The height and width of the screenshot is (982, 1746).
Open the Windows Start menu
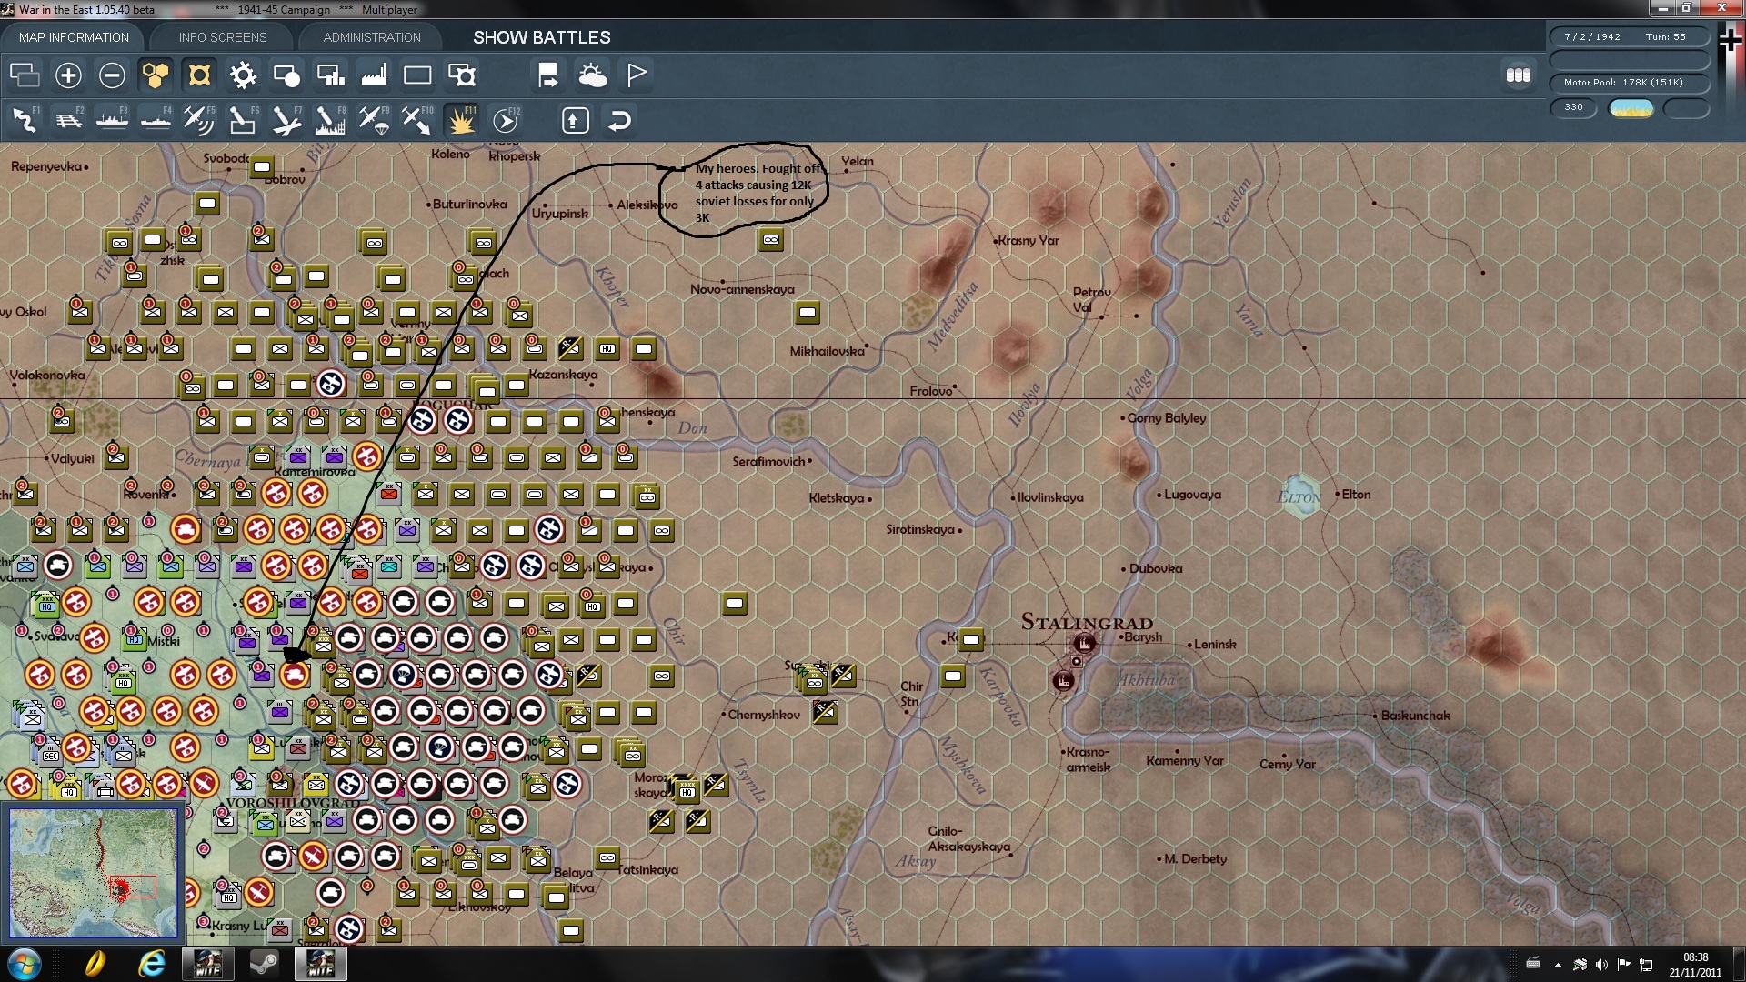24,964
